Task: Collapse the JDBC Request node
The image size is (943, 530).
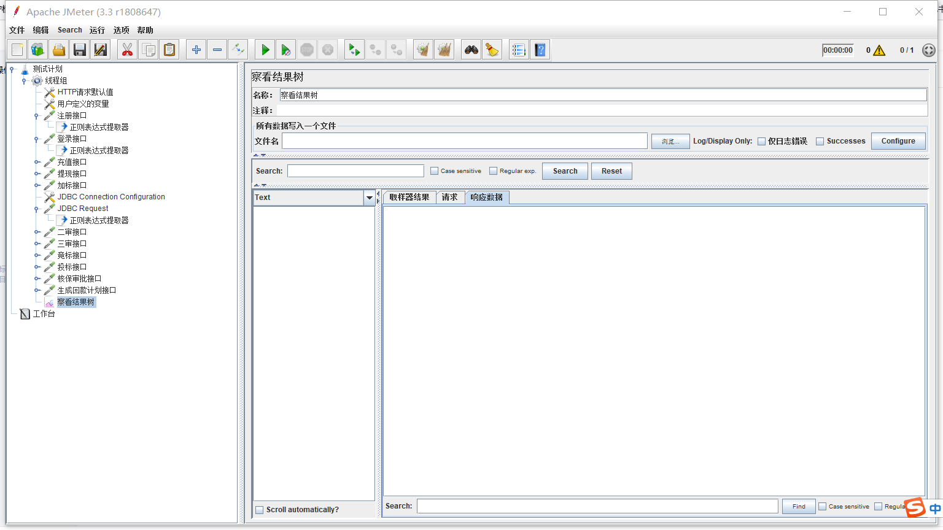Action: [37, 209]
